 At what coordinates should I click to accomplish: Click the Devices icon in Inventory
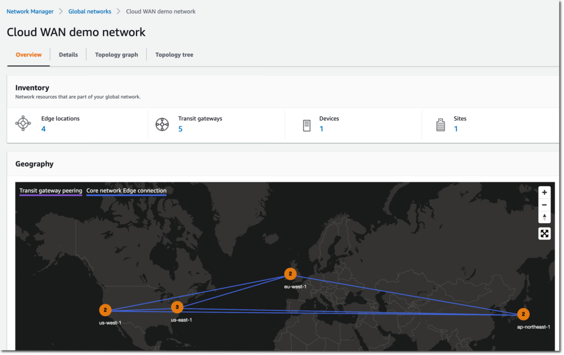(307, 124)
